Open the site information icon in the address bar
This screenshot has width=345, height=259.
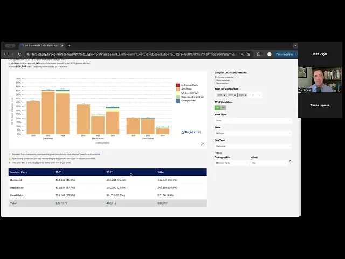click(x=28, y=54)
